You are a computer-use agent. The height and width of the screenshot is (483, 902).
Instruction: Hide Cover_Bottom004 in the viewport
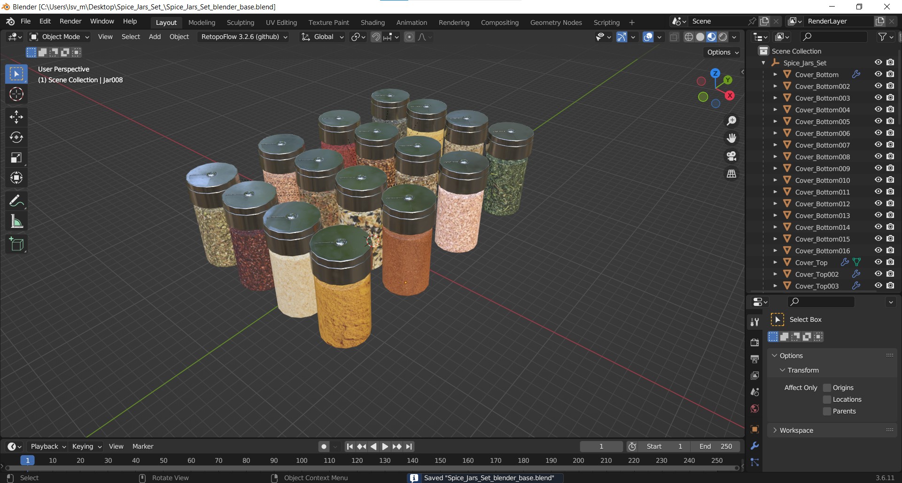coord(878,109)
